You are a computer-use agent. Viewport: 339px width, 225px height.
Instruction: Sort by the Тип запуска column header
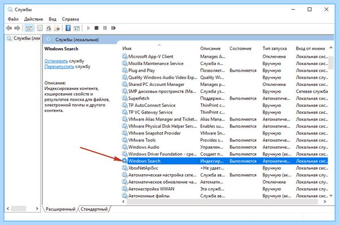click(x=275, y=49)
